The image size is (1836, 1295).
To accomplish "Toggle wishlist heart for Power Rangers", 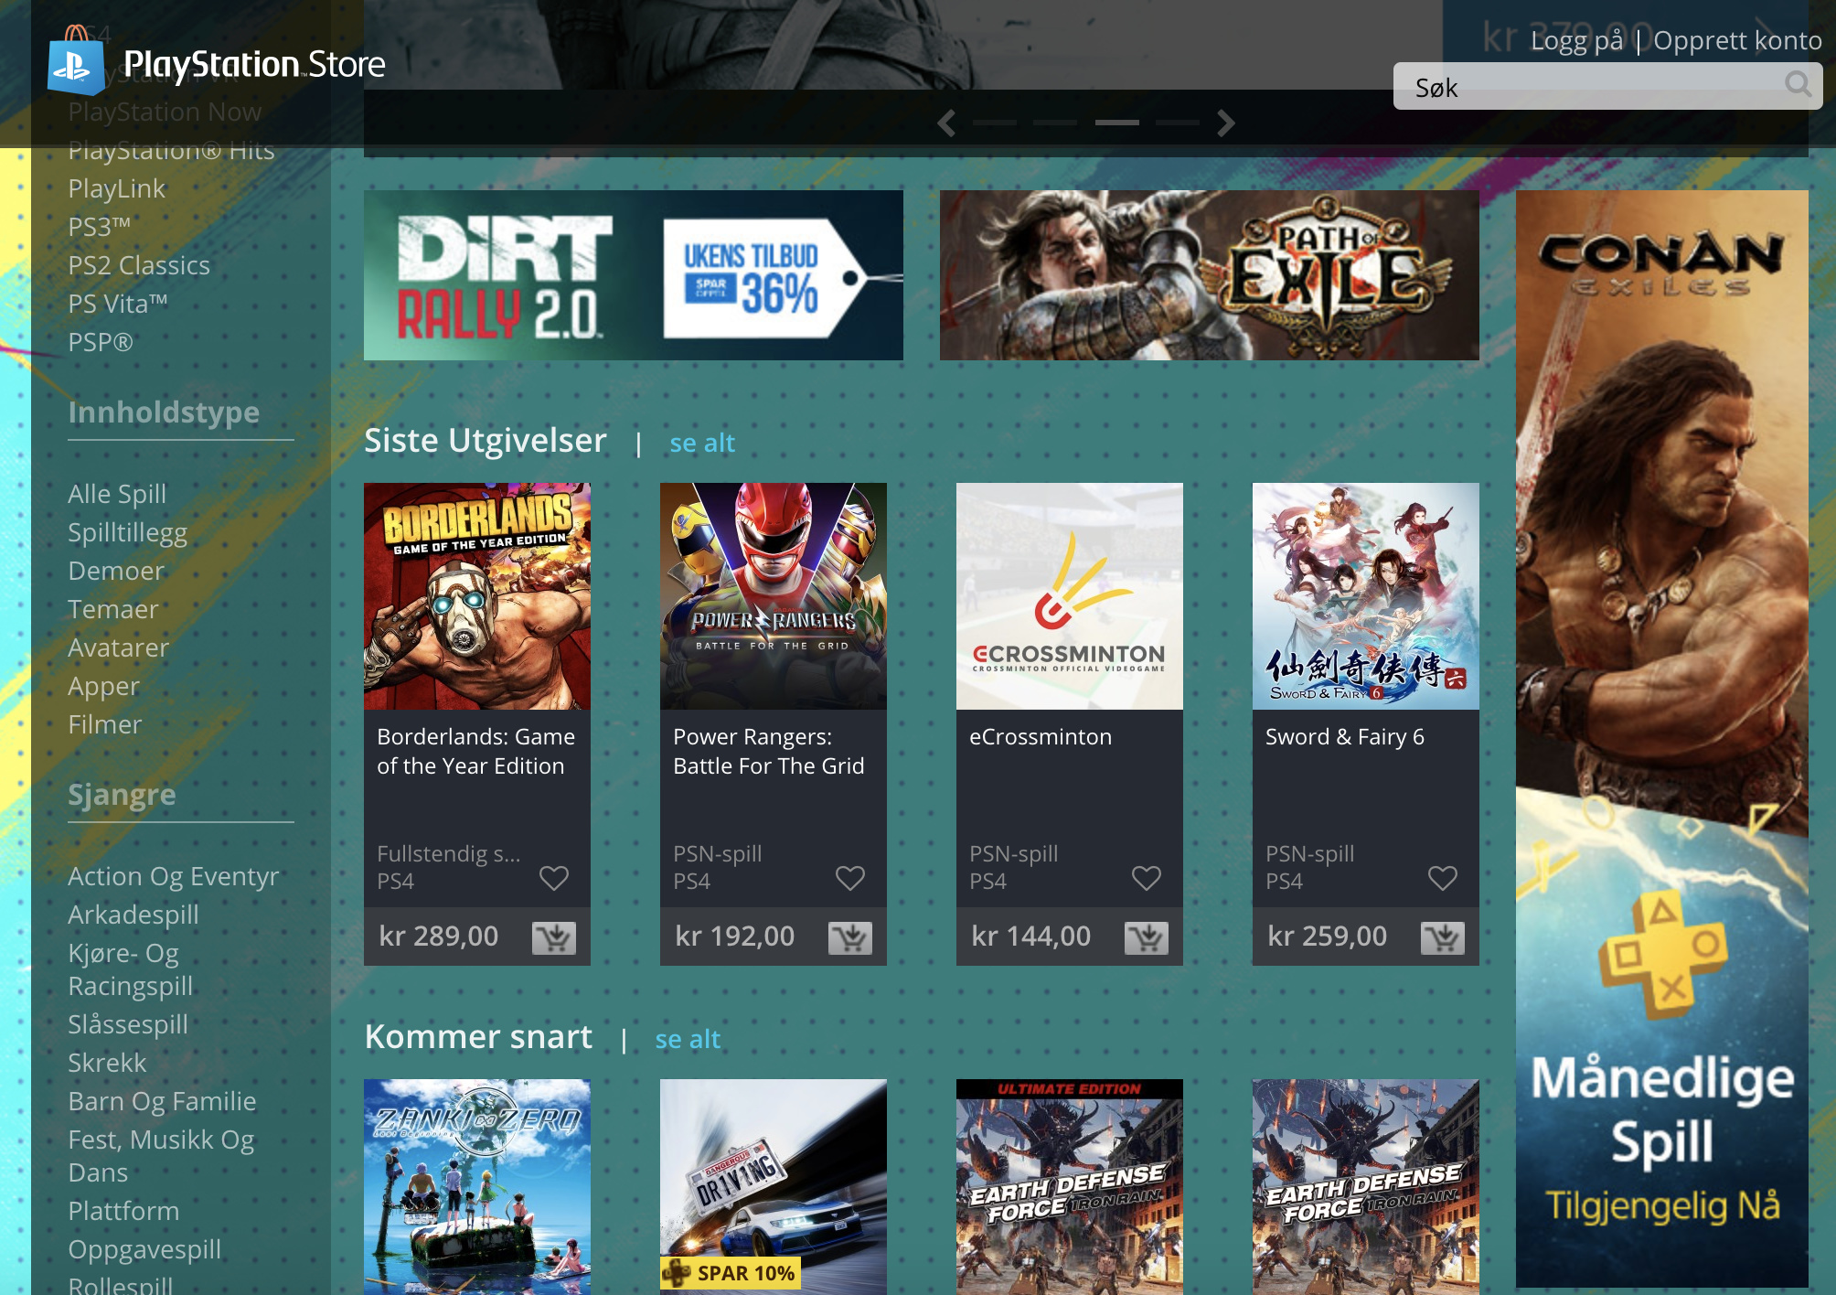I will click(x=849, y=878).
